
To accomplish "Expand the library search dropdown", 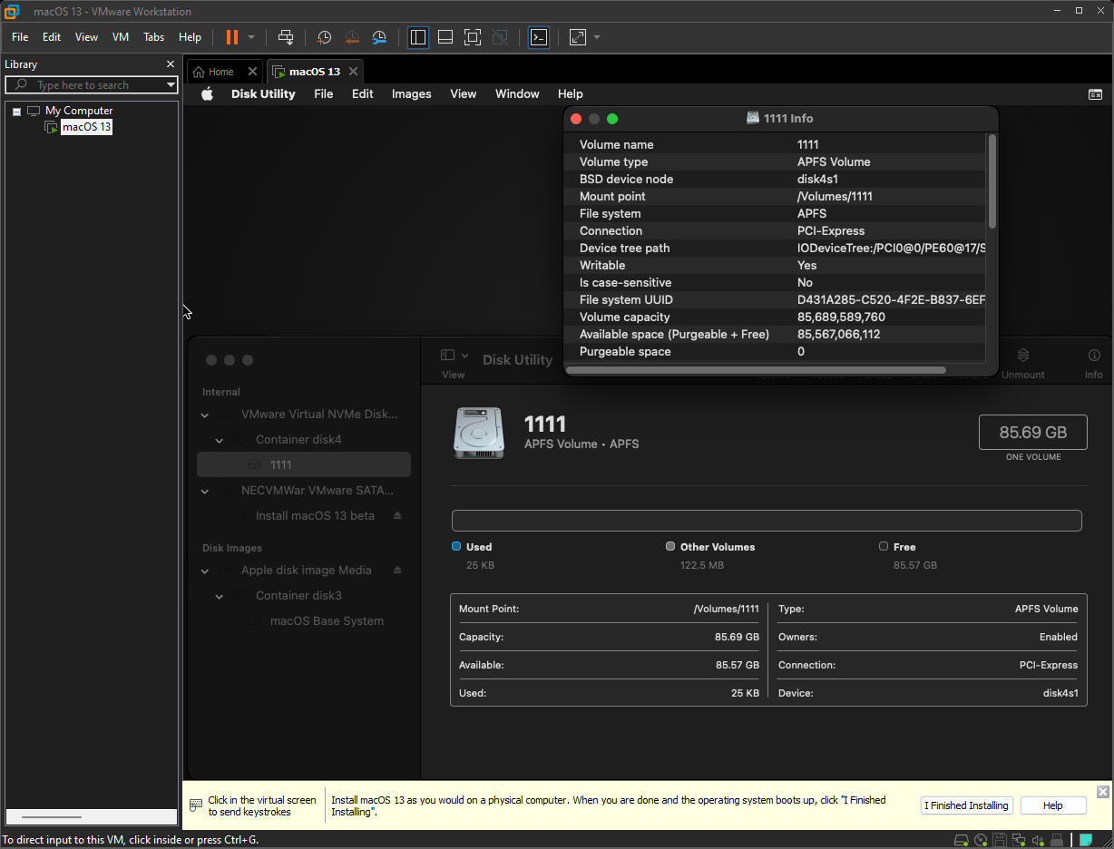I will (170, 85).
